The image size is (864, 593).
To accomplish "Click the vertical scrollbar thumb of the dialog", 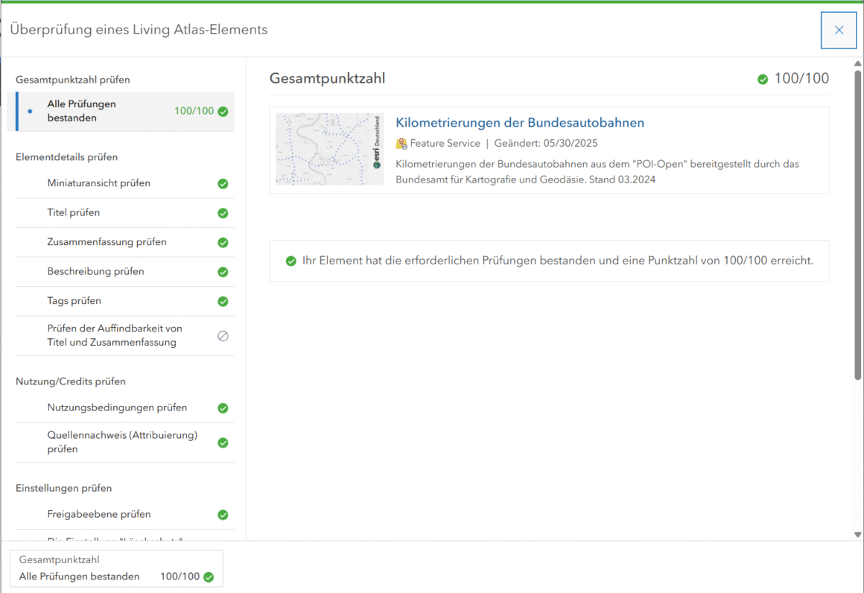I will [x=857, y=225].
